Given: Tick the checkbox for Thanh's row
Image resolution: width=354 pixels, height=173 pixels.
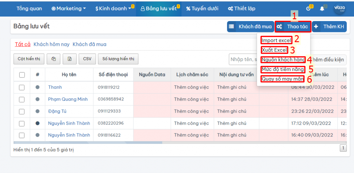Looking at the screenshot, I should point(22,87).
